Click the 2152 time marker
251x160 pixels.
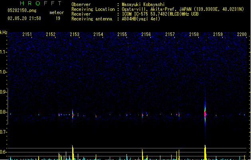pos(51,34)
